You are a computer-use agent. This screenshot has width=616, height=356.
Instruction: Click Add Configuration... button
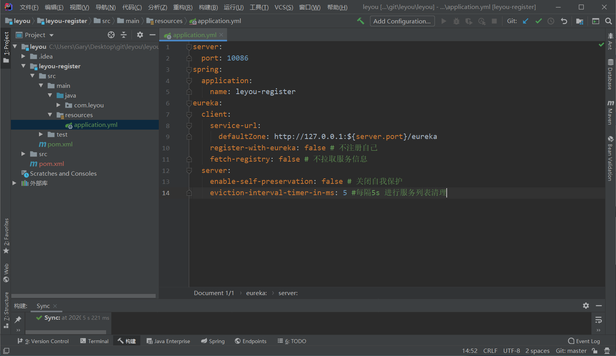[402, 21]
